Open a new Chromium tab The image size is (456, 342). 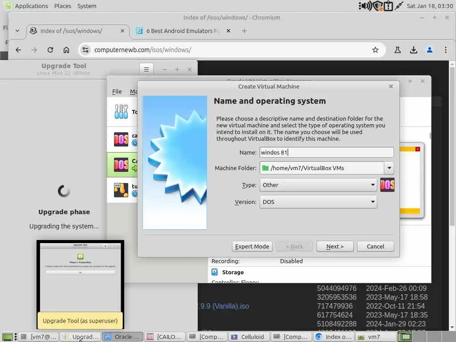coord(244,31)
